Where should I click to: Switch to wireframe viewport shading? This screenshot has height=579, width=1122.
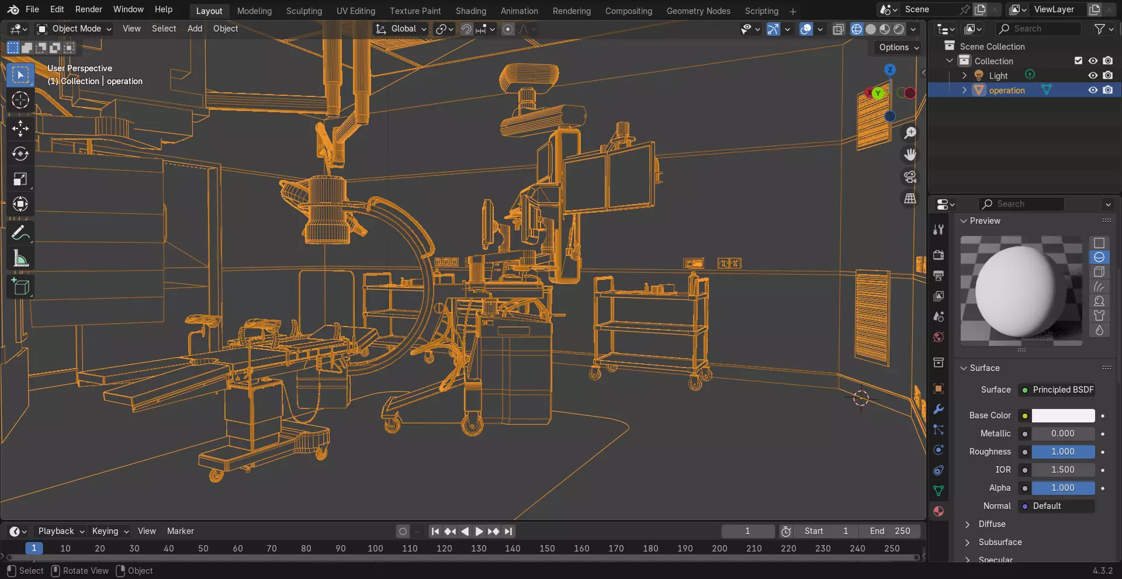pyautogui.click(x=857, y=29)
